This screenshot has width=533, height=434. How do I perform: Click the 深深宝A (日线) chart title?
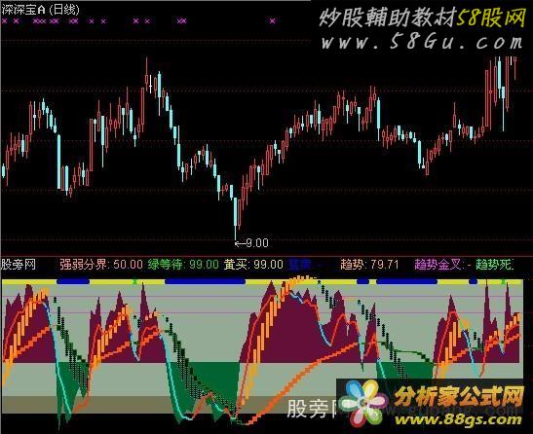tap(41, 10)
